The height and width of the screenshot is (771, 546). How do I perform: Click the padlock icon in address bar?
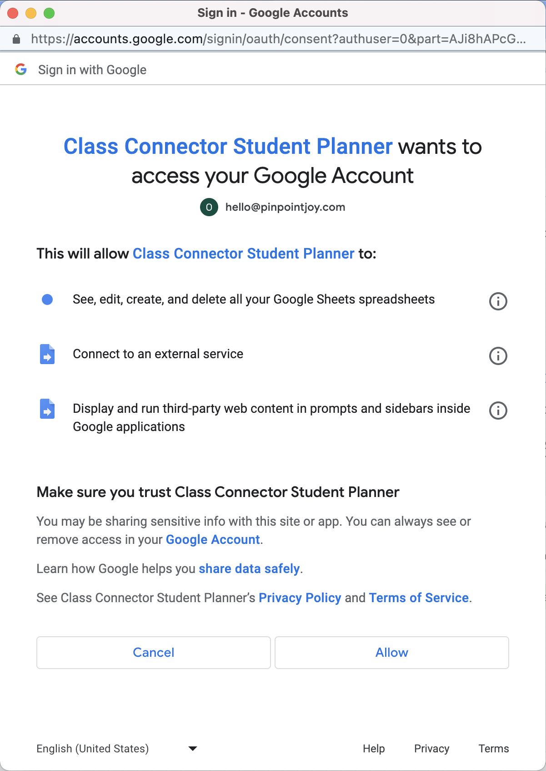coord(16,39)
